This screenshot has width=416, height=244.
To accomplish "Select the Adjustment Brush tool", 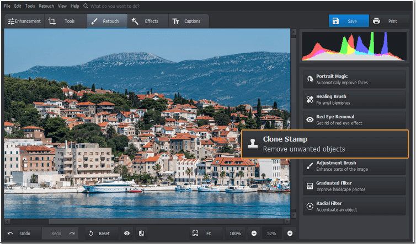I will (x=354, y=167).
